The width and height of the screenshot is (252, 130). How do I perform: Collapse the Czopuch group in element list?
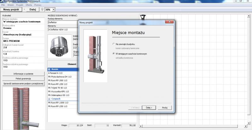click(x=49, y=99)
